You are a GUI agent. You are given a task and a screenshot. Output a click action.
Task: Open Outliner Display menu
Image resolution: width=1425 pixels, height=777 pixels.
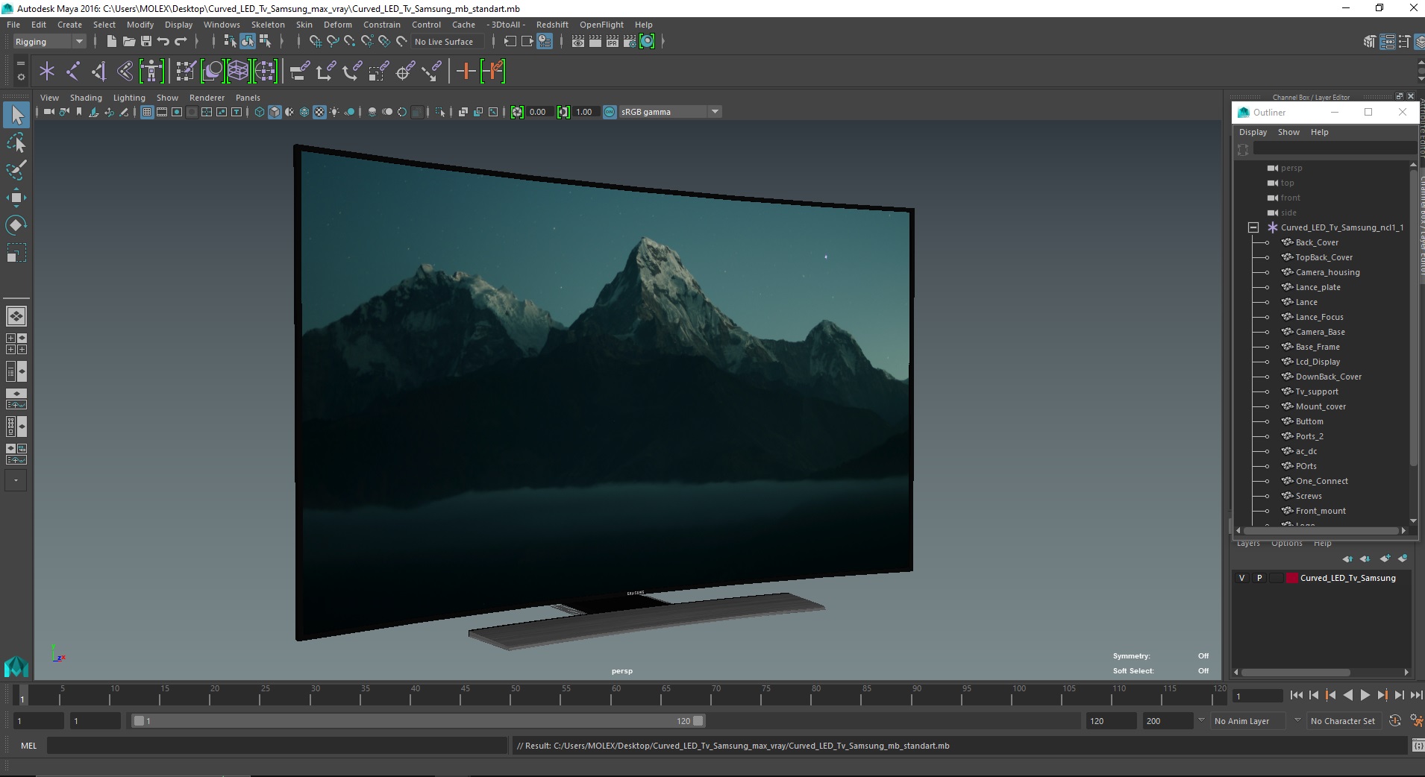point(1253,132)
